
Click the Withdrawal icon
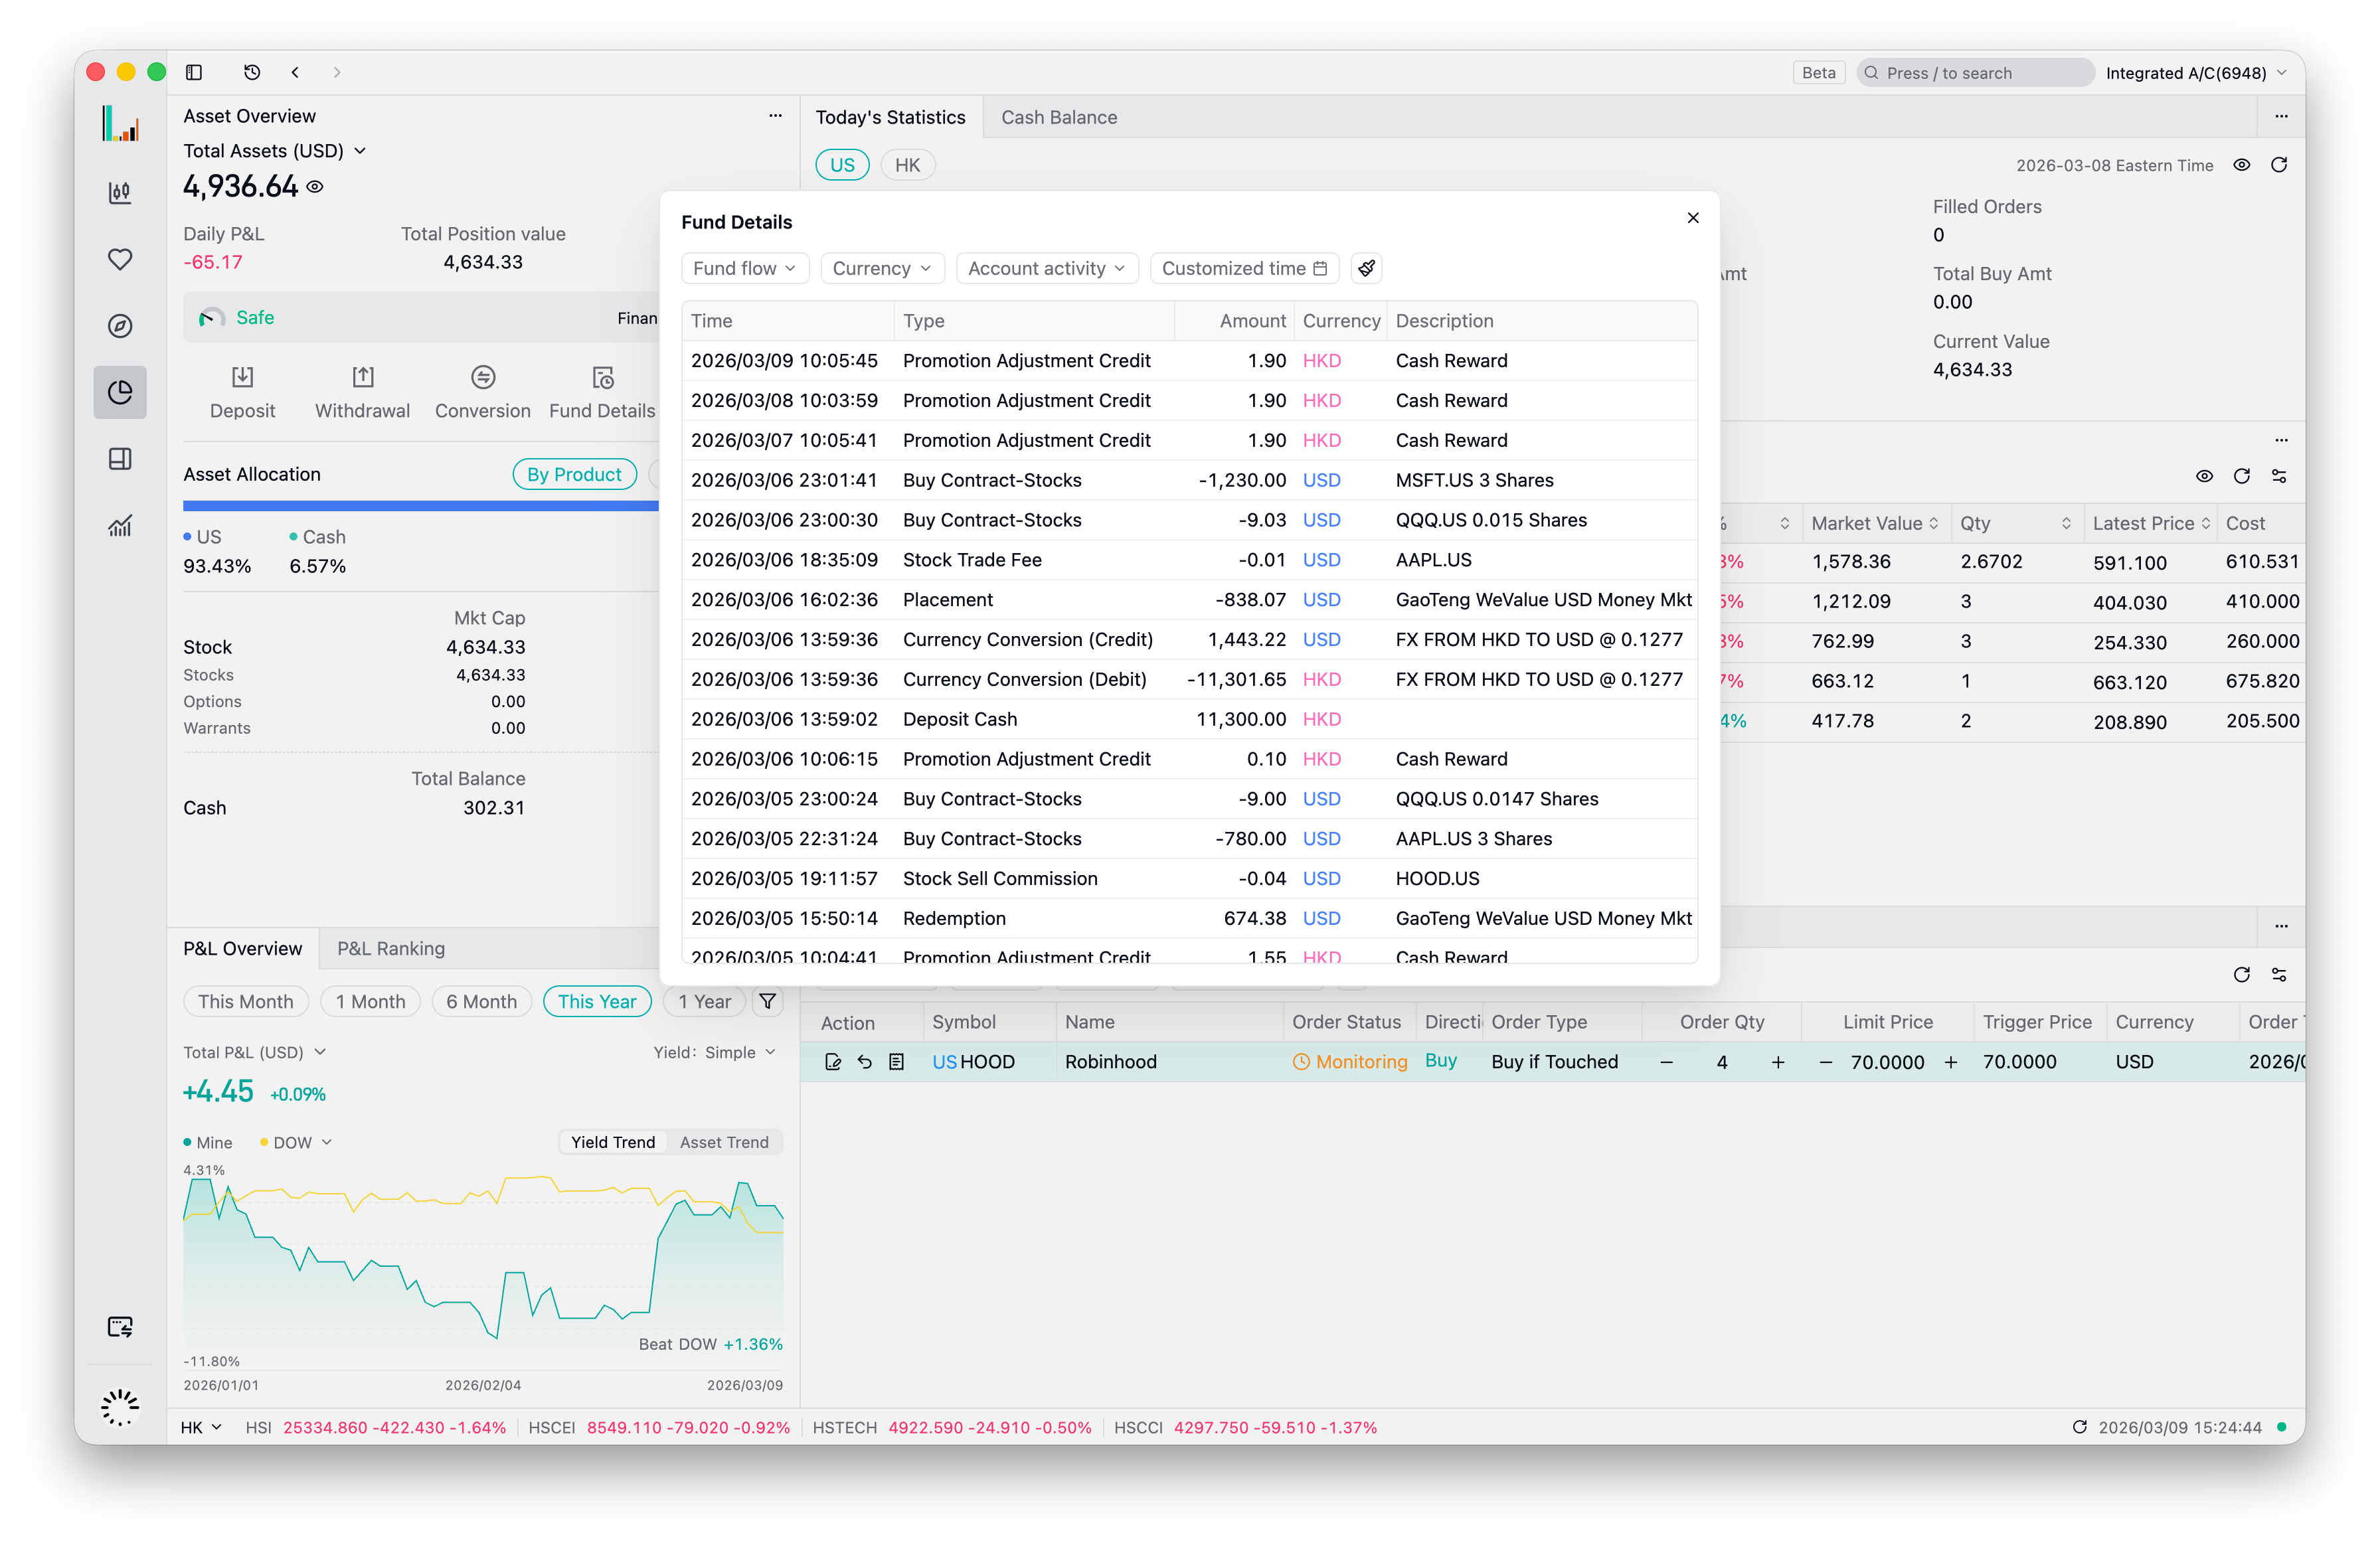(362, 378)
